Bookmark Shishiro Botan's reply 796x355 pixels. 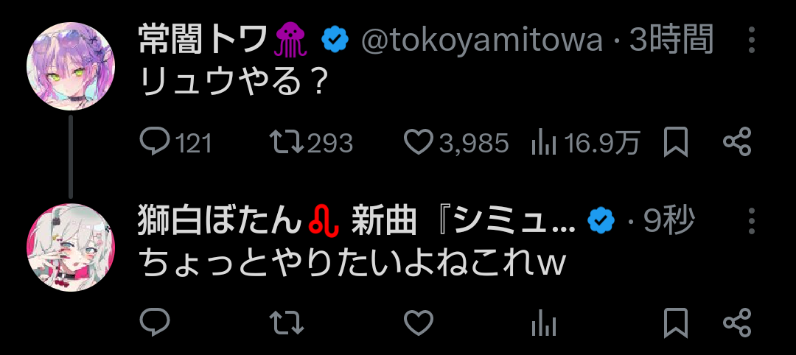coord(676,323)
